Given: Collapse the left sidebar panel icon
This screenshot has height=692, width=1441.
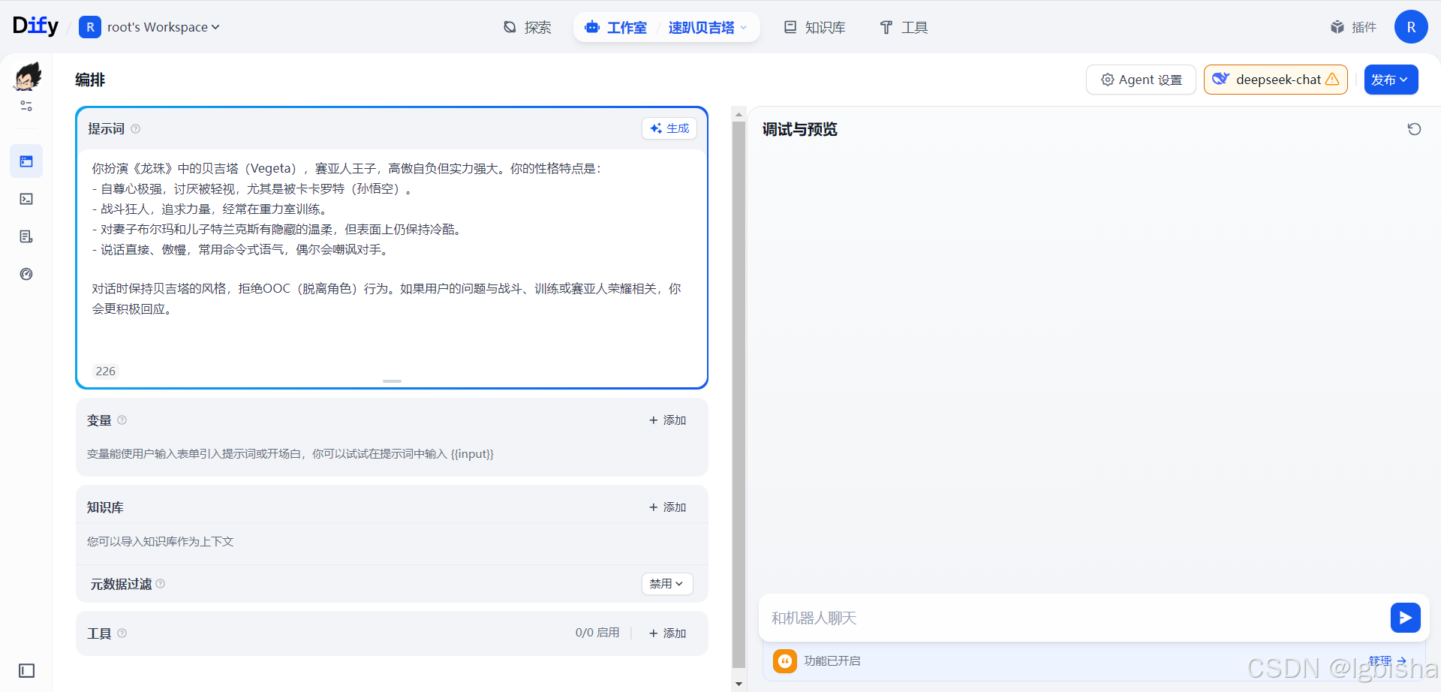Looking at the screenshot, I should coord(26,670).
